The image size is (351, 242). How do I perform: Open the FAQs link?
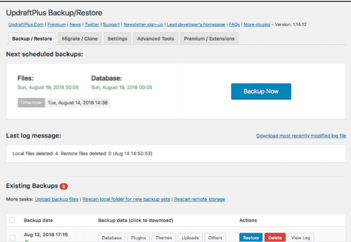tap(234, 24)
